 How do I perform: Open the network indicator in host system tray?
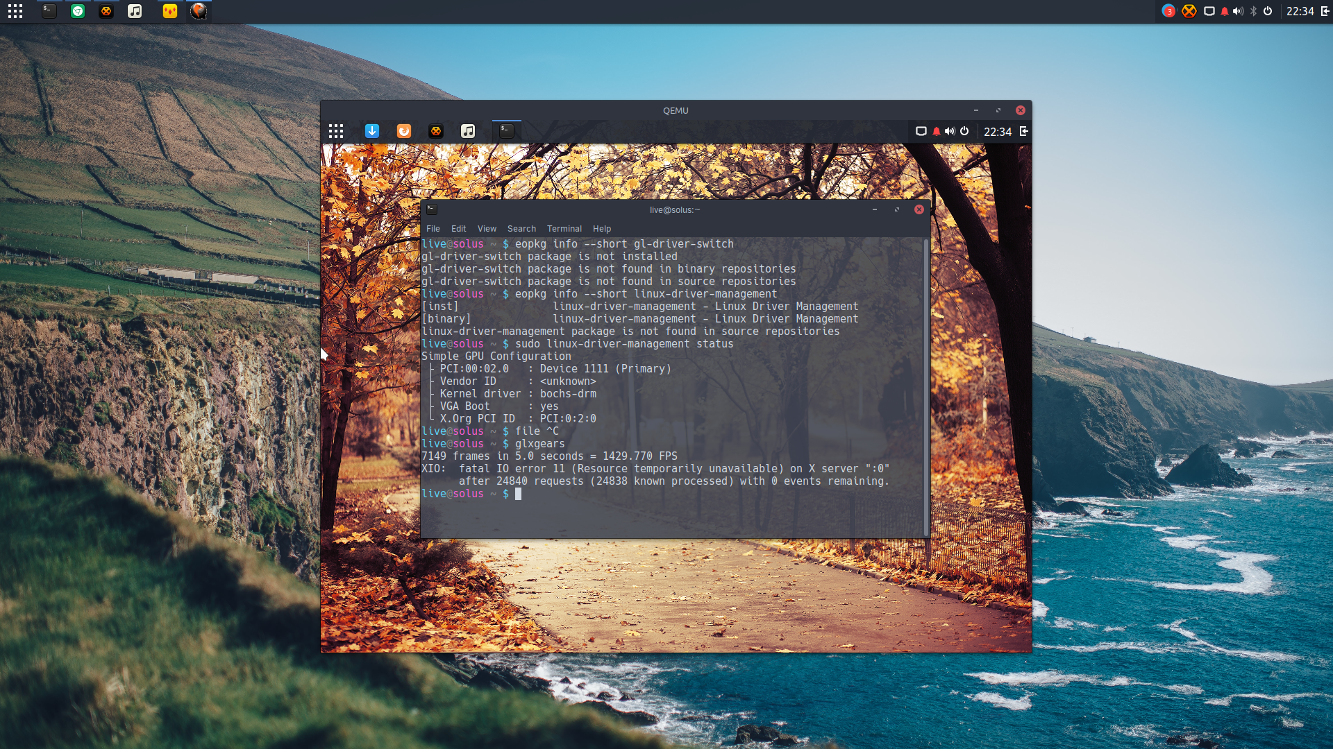pyautogui.click(x=1209, y=11)
